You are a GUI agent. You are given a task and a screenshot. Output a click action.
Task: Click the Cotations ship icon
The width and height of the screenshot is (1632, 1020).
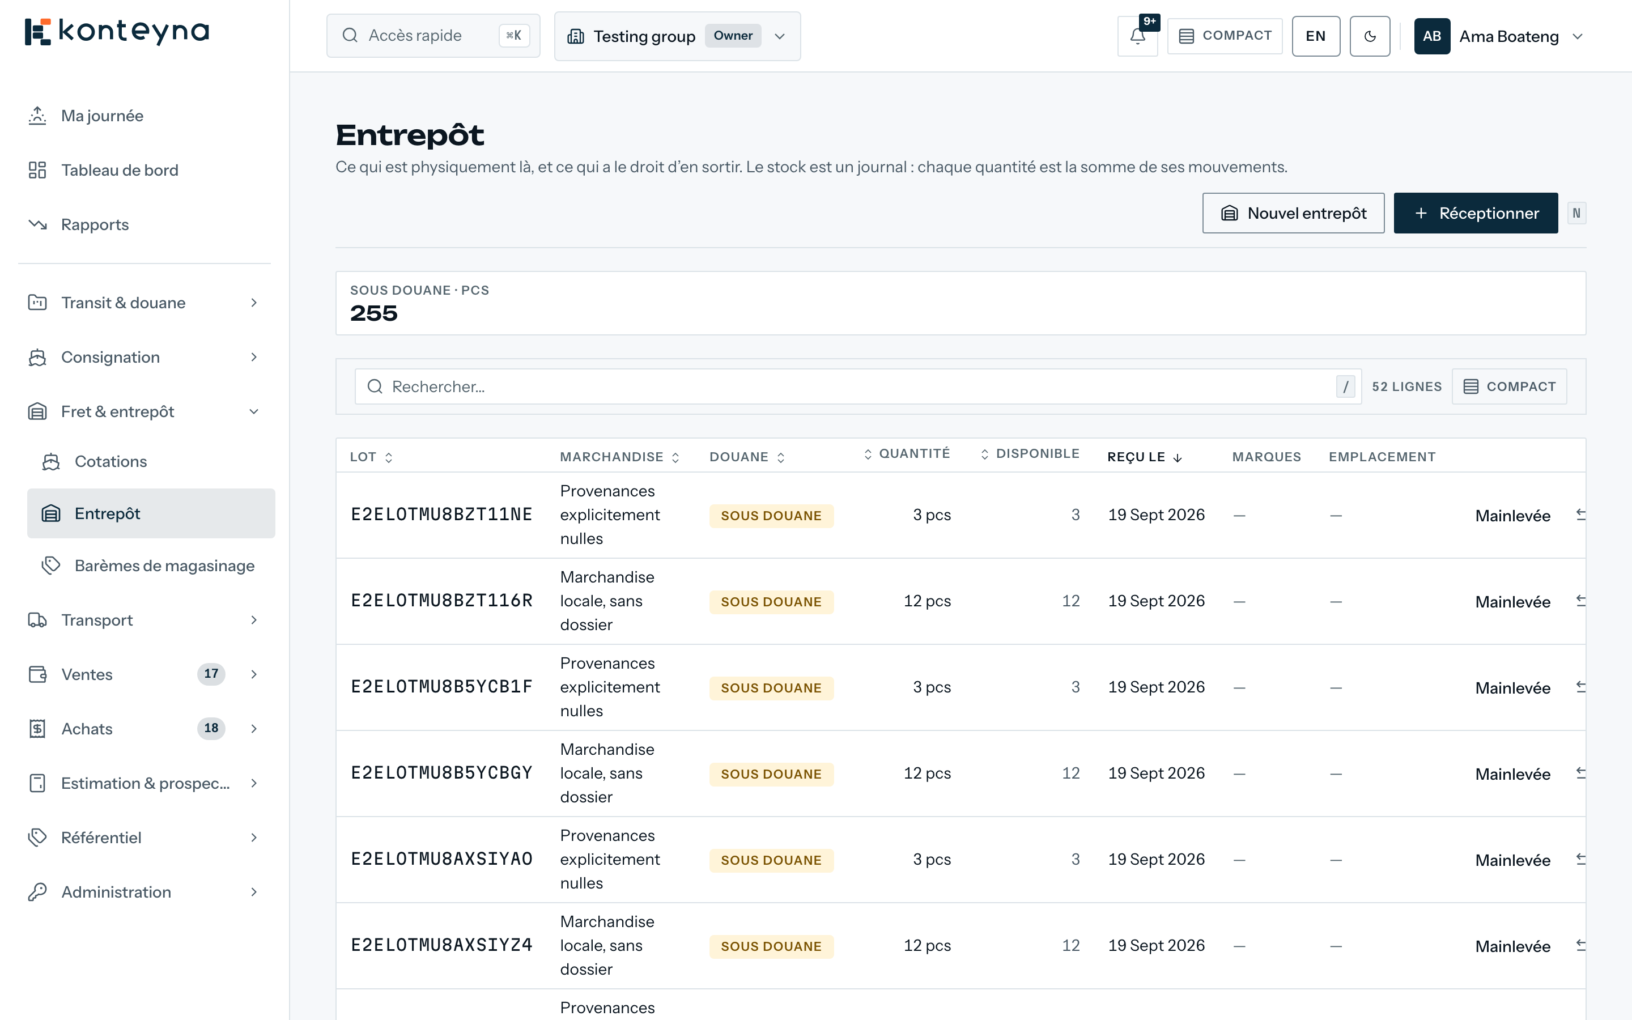tap(51, 461)
